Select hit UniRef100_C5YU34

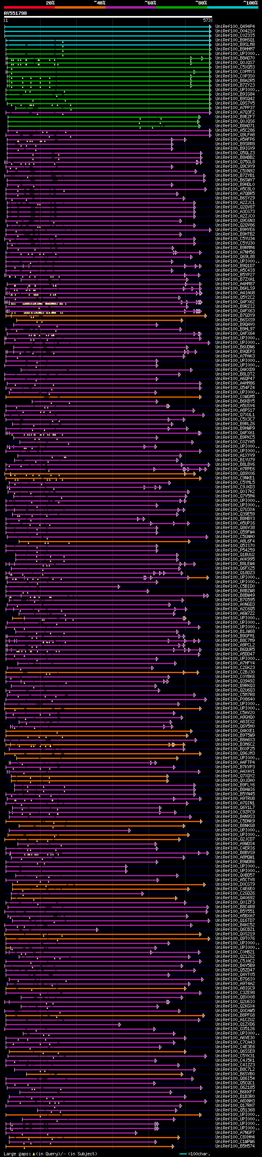point(235,238)
